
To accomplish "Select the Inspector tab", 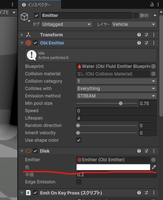I will (x=39, y=5).
